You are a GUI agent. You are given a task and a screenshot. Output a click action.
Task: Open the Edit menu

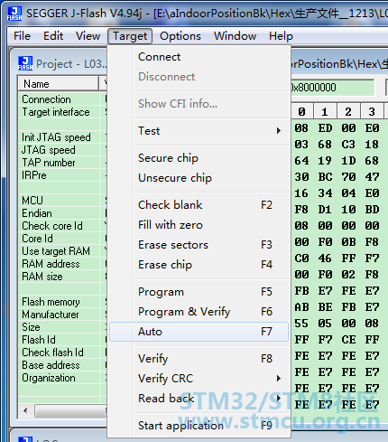pos(53,36)
